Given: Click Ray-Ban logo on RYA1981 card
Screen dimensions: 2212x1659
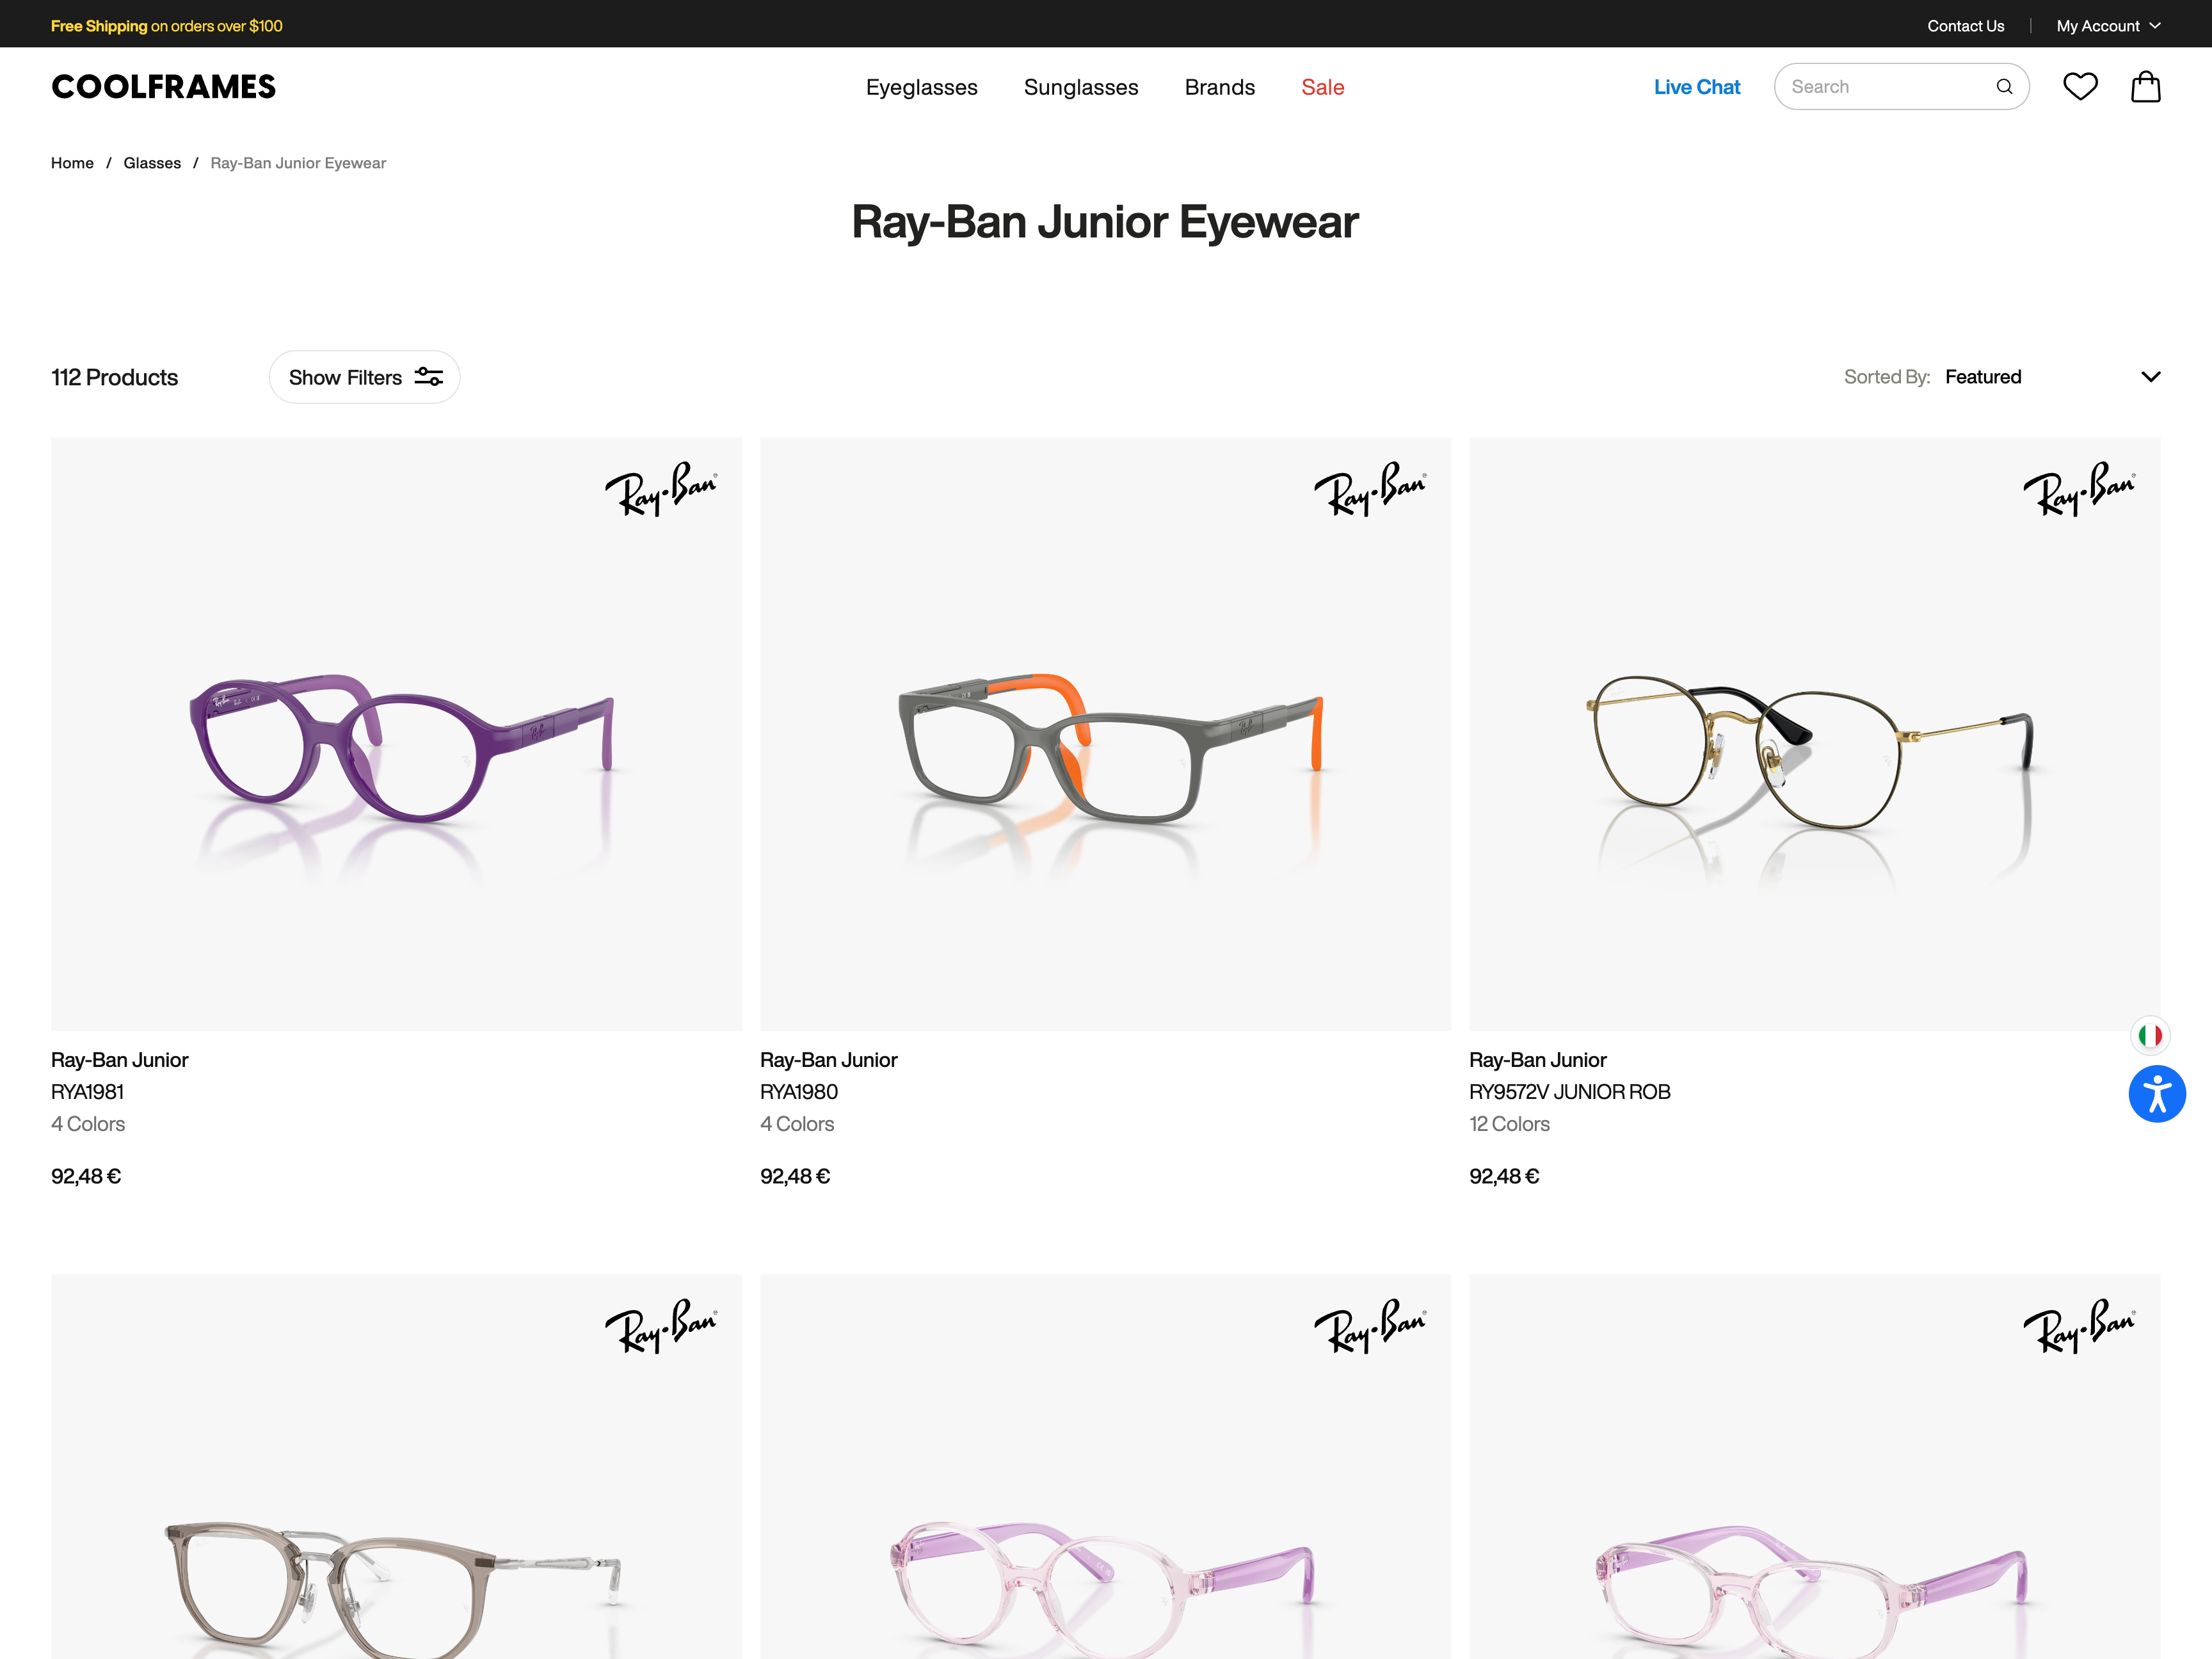Looking at the screenshot, I should pyautogui.click(x=660, y=489).
